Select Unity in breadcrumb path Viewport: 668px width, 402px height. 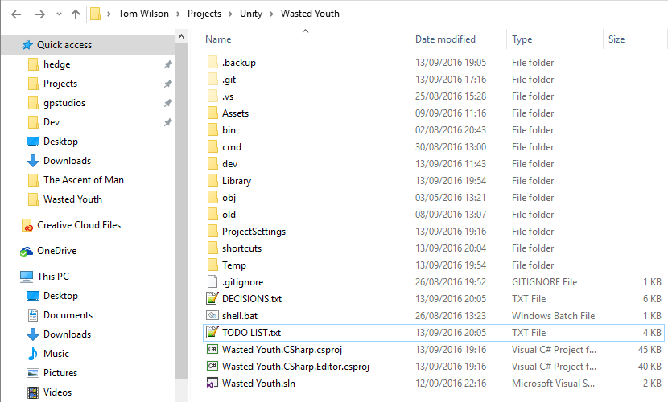coord(251,14)
